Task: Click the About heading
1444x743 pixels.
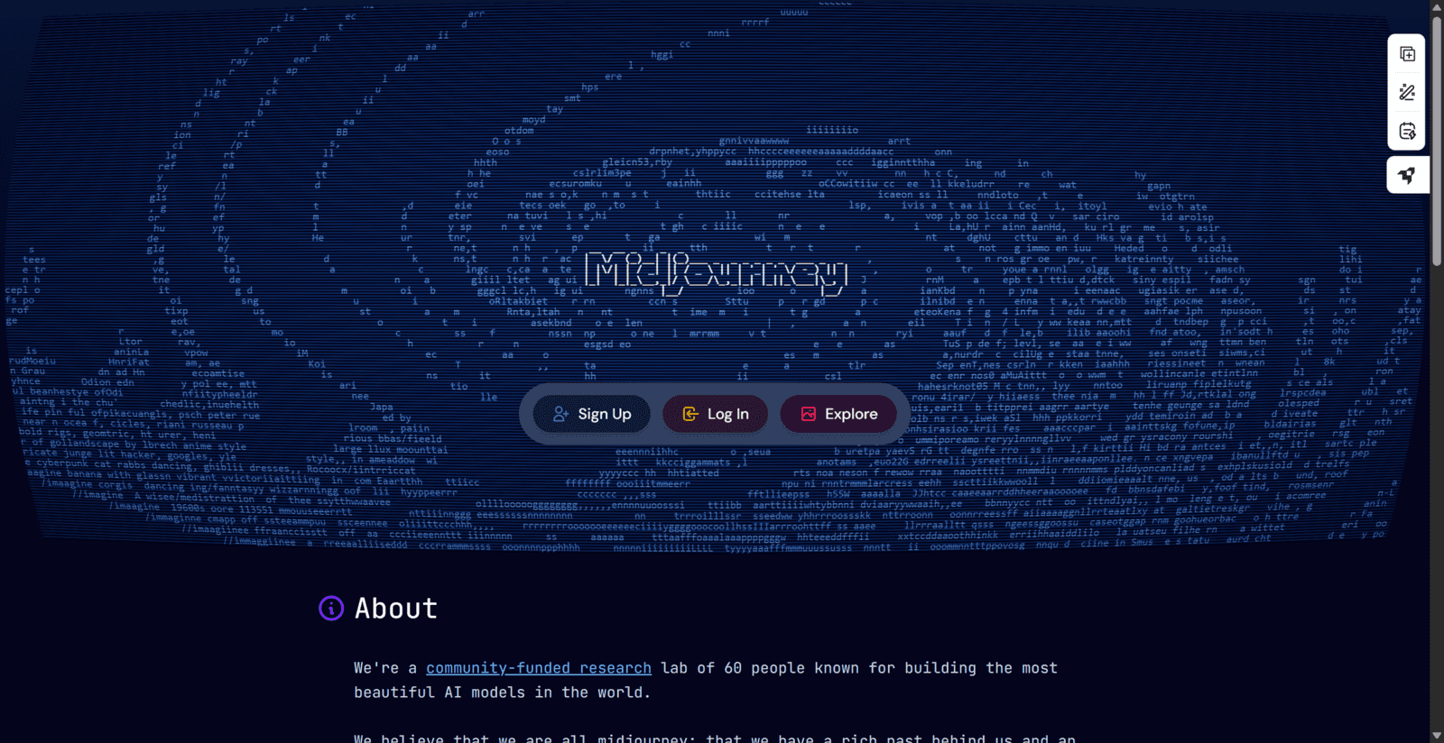Action: [396, 609]
